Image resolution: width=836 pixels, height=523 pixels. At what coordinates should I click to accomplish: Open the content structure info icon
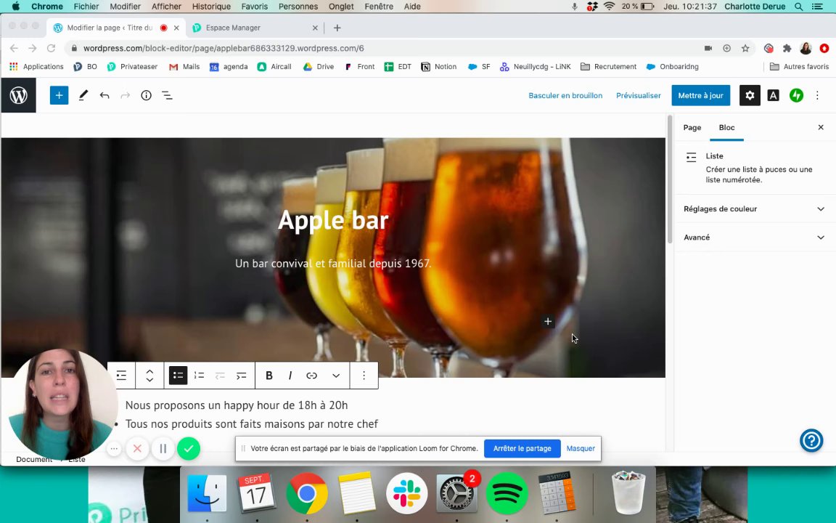click(x=146, y=96)
